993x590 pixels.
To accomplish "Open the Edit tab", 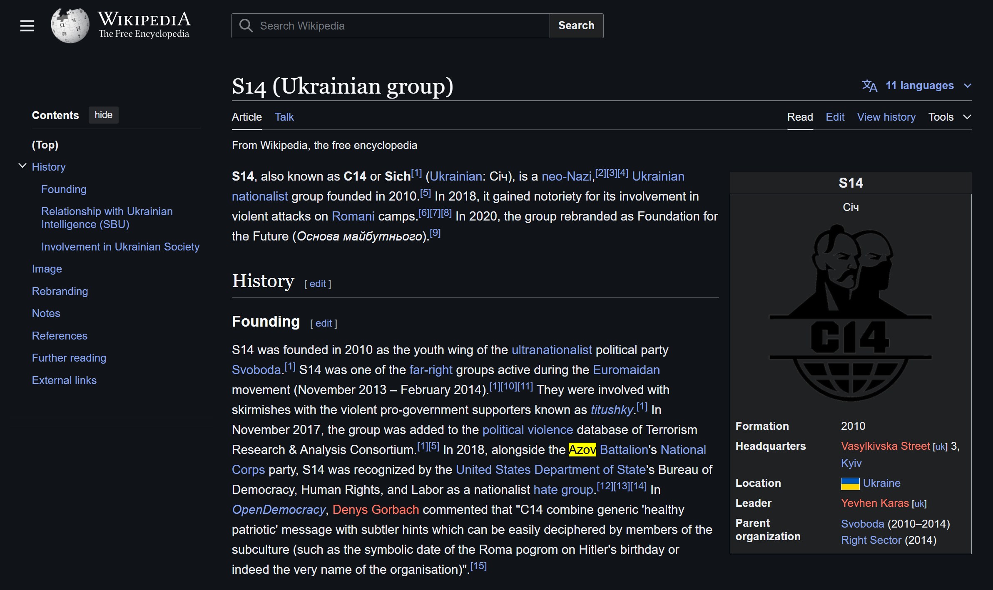I will (835, 117).
